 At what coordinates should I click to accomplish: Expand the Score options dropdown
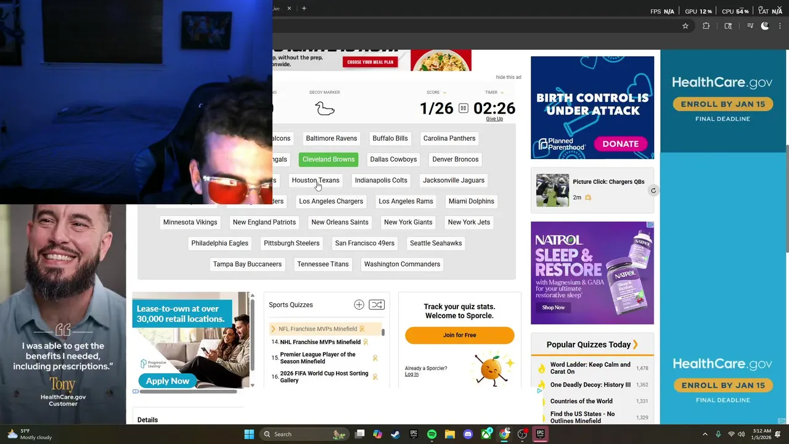point(444,92)
